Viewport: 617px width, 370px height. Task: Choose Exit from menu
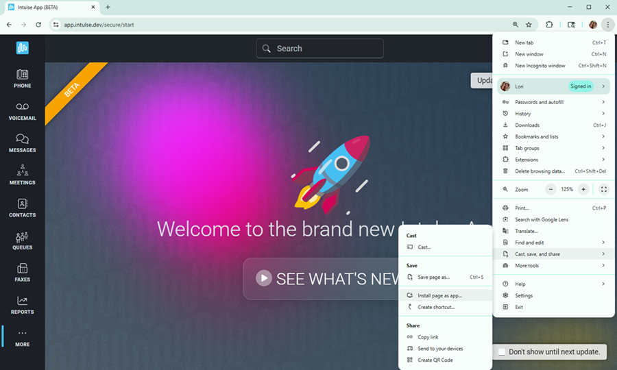coord(553,307)
